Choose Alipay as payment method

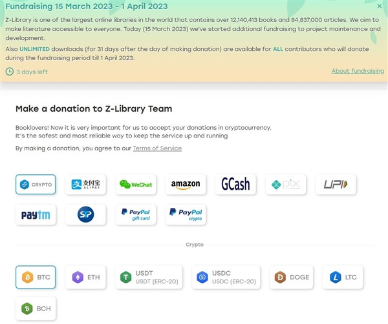85,185
